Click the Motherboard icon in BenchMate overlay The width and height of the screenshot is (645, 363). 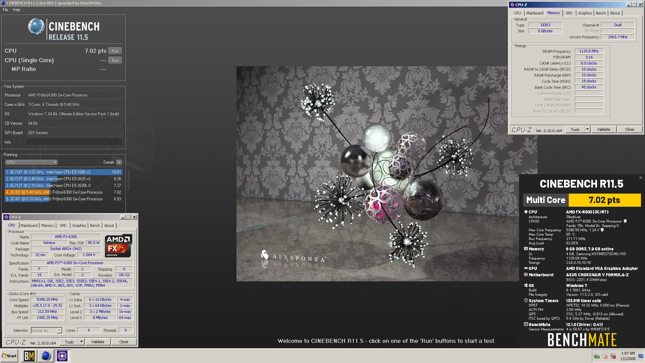click(526, 275)
